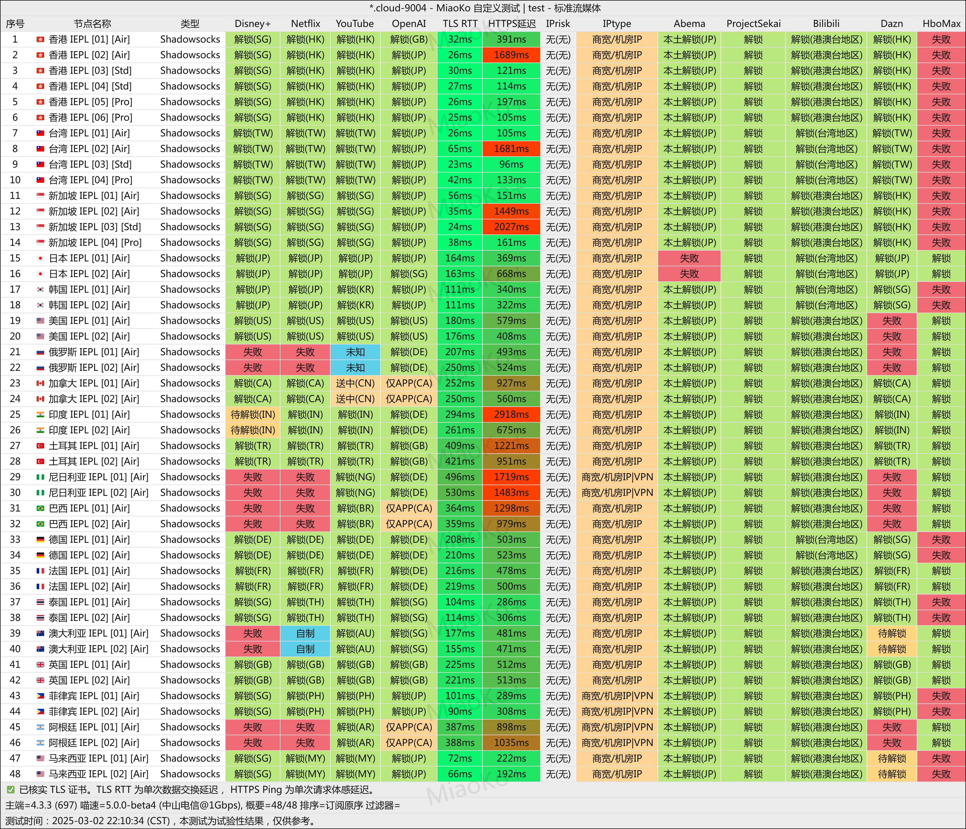Click the Canada flag beside 加拿大 IEPL [01] [Air]

(x=41, y=384)
